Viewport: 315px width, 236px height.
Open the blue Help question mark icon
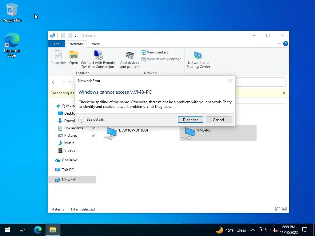coord(285,44)
